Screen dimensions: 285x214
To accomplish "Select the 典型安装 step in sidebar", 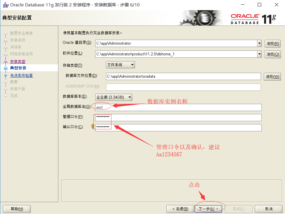I will [x=18, y=68].
